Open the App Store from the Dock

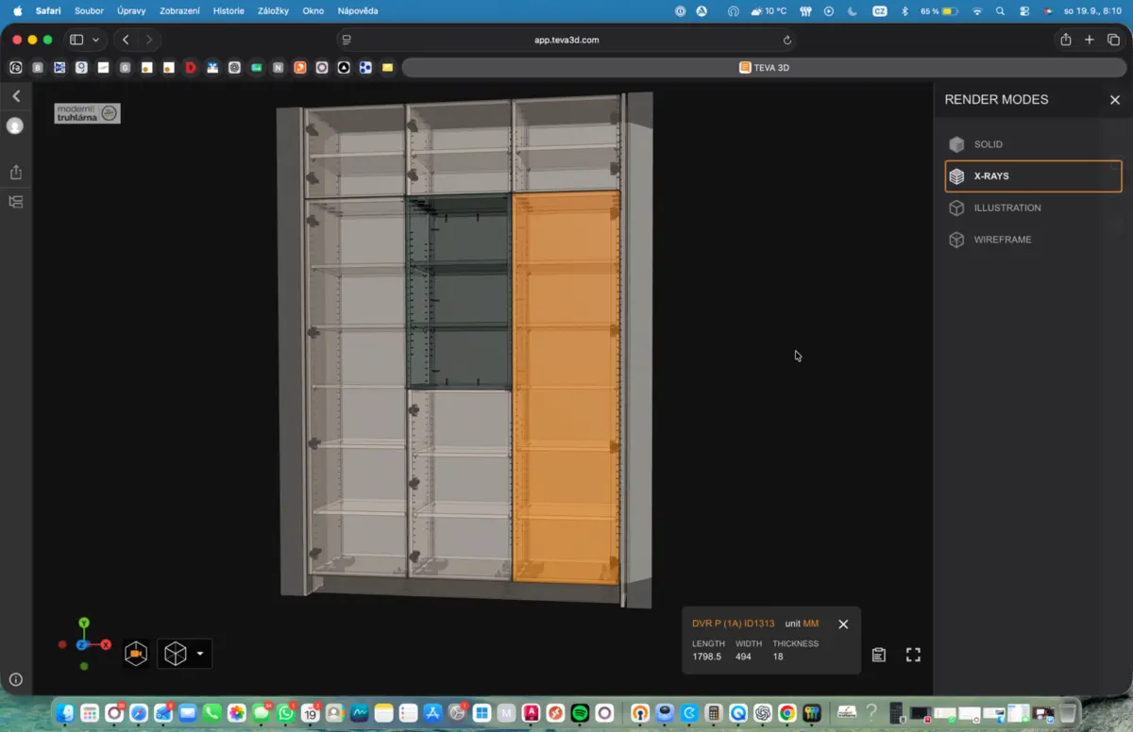[x=432, y=713]
